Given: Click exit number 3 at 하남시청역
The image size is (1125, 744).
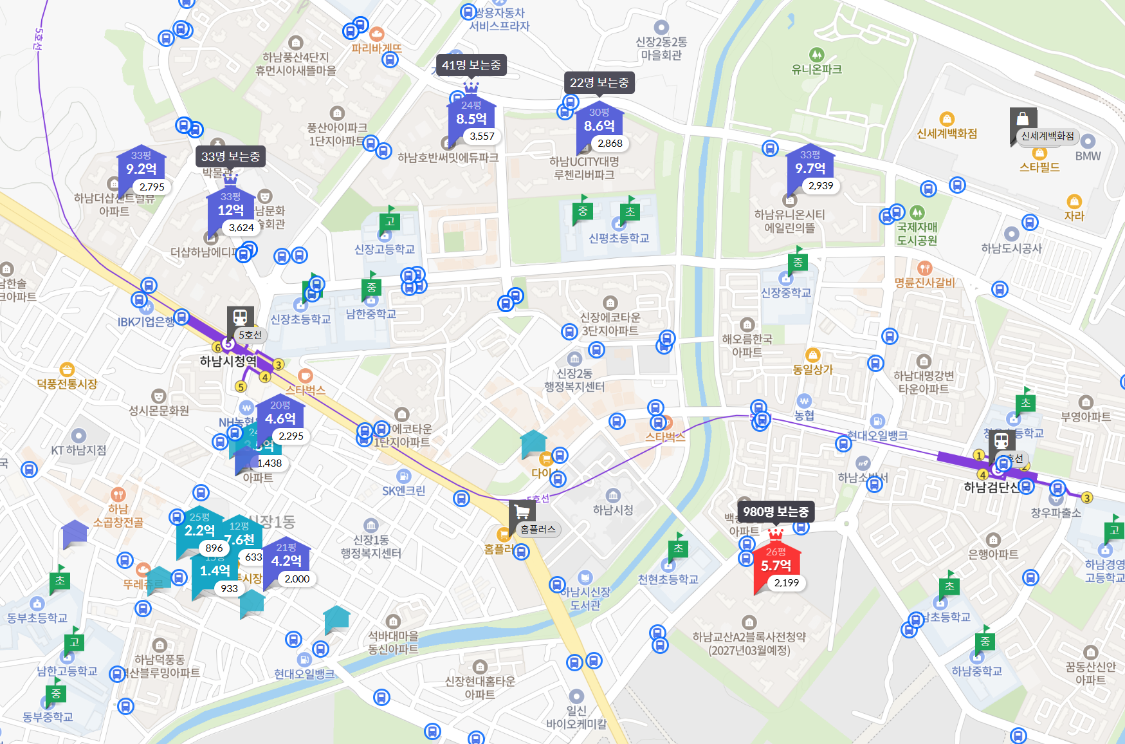Looking at the screenshot, I should coord(279,364).
